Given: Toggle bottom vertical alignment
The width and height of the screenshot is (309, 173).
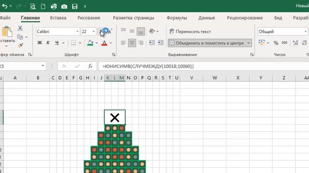Looking at the screenshot, I should 140,31.
